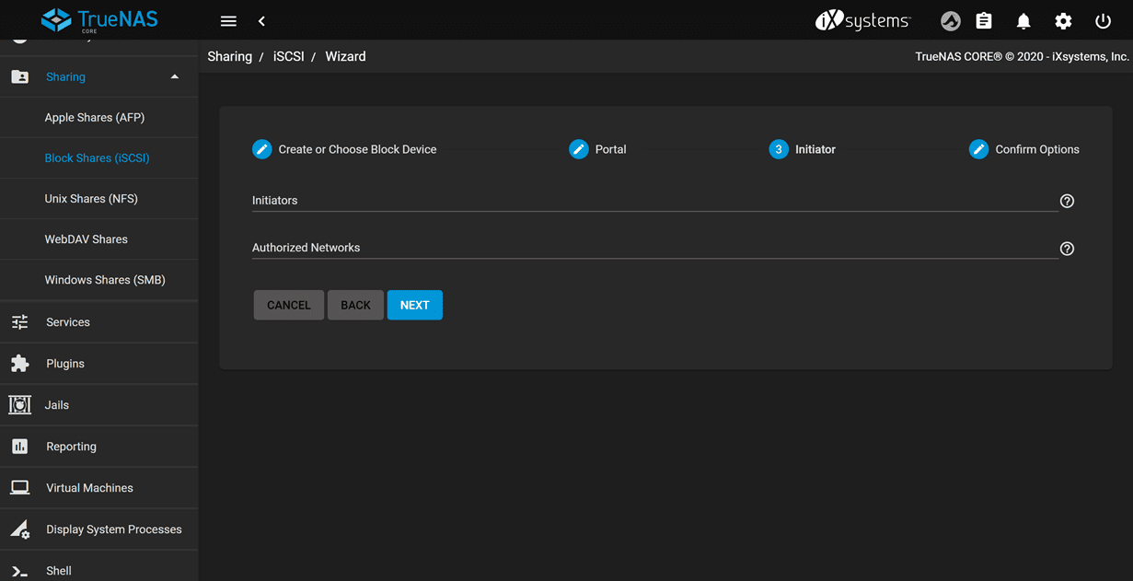Click pencil icon for Portal step

pos(579,149)
